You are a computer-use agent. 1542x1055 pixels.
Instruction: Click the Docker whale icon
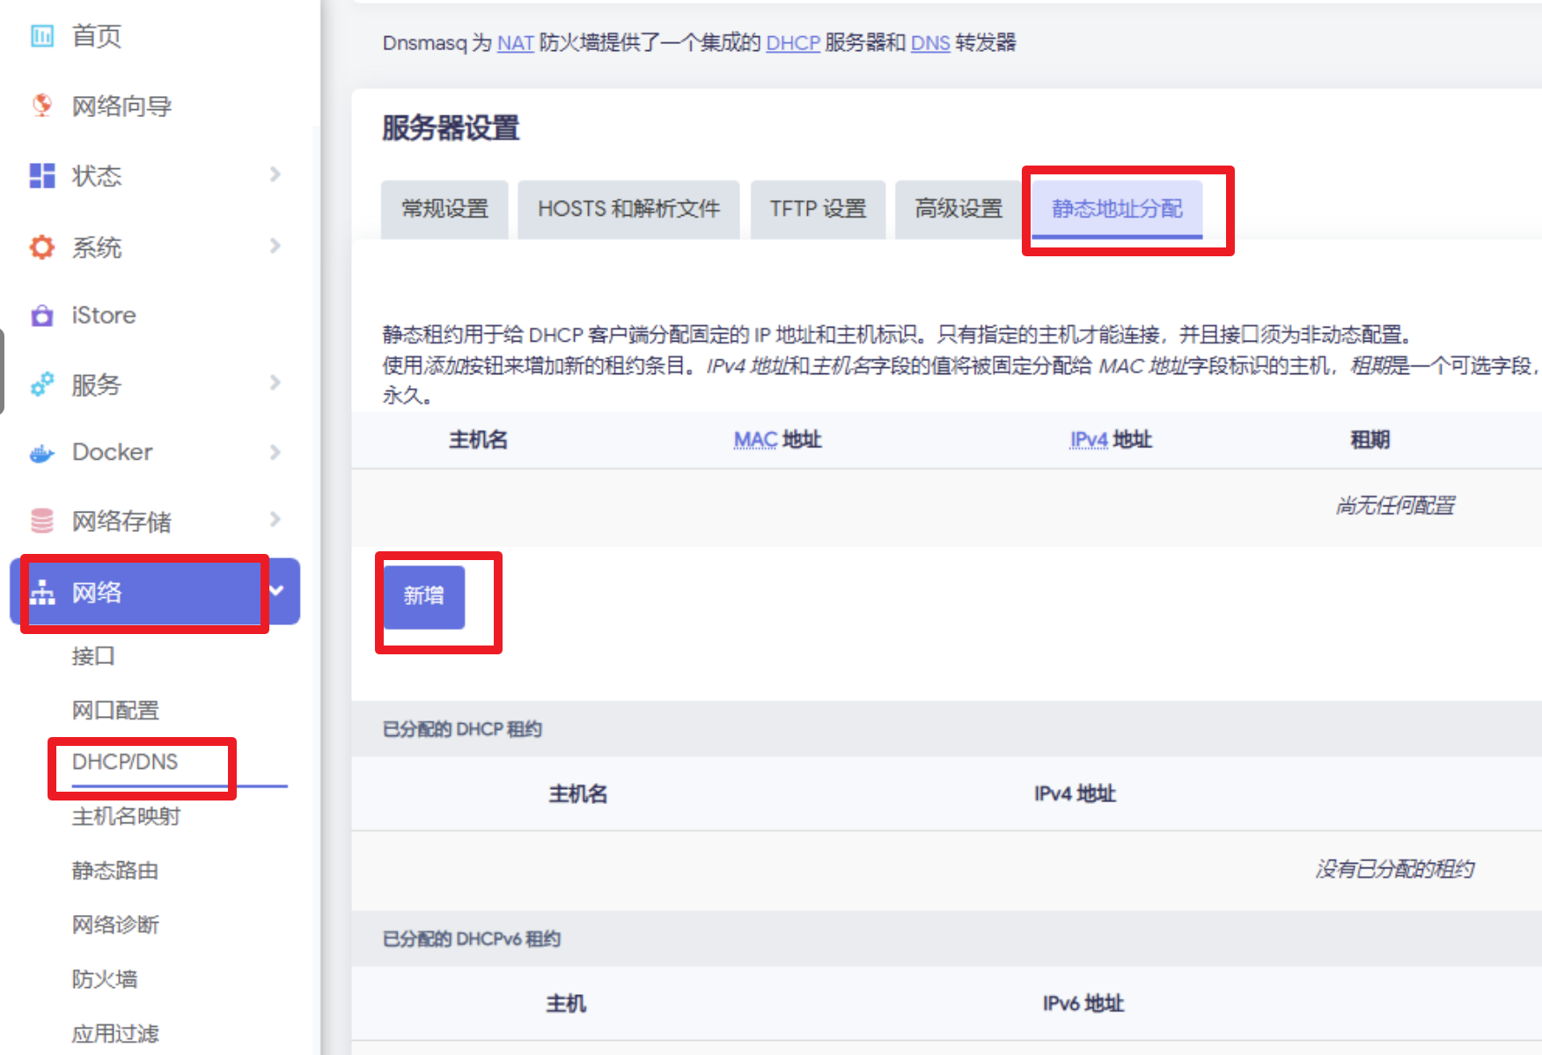42,453
